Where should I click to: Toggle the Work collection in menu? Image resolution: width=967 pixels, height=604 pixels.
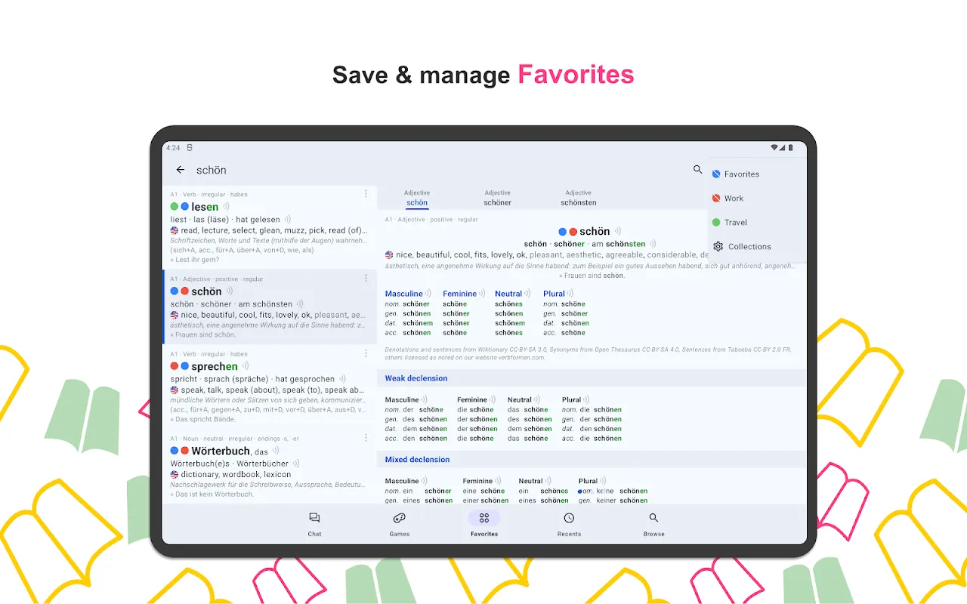pyautogui.click(x=733, y=199)
